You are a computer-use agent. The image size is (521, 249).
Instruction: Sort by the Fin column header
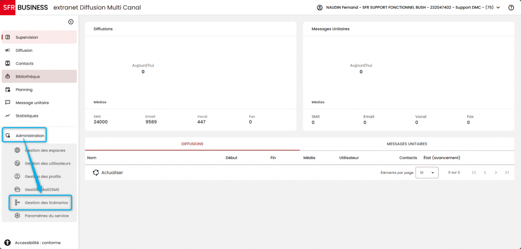pyautogui.click(x=273, y=158)
